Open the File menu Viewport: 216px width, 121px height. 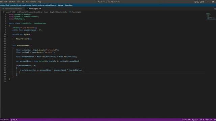point(1,2)
